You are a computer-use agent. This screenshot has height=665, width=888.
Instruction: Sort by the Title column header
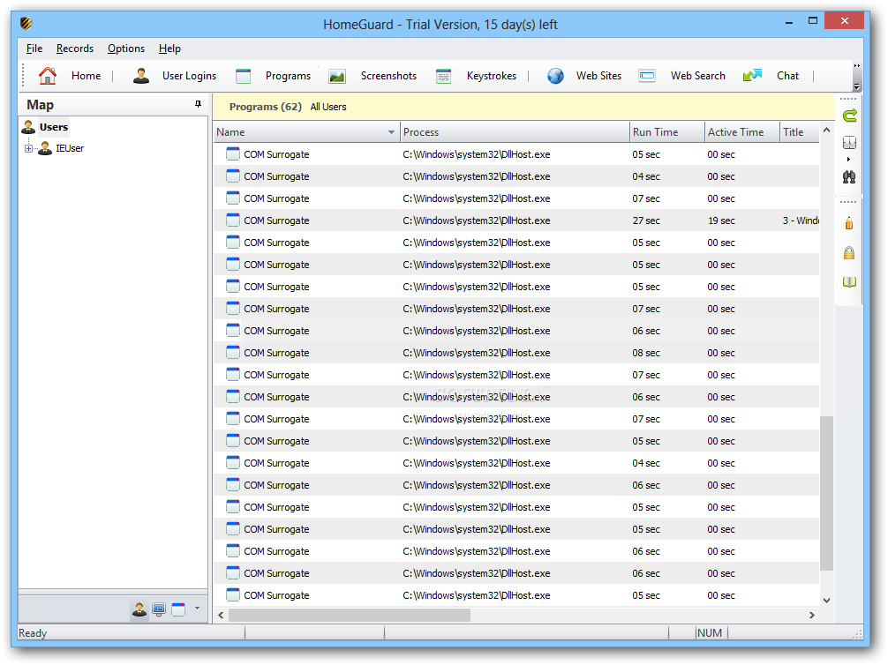799,132
